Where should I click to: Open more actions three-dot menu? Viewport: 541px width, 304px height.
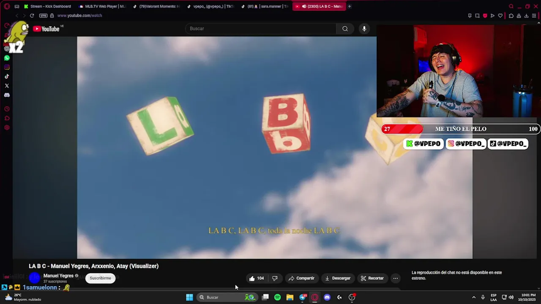395,278
